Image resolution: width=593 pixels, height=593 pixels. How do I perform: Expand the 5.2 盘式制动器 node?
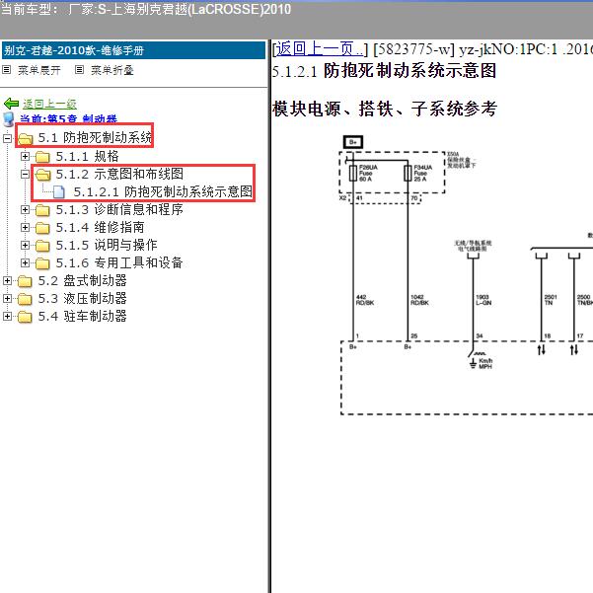[x=7, y=280]
